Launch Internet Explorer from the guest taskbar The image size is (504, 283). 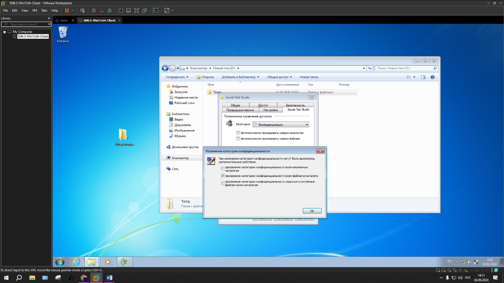(76, 262)
